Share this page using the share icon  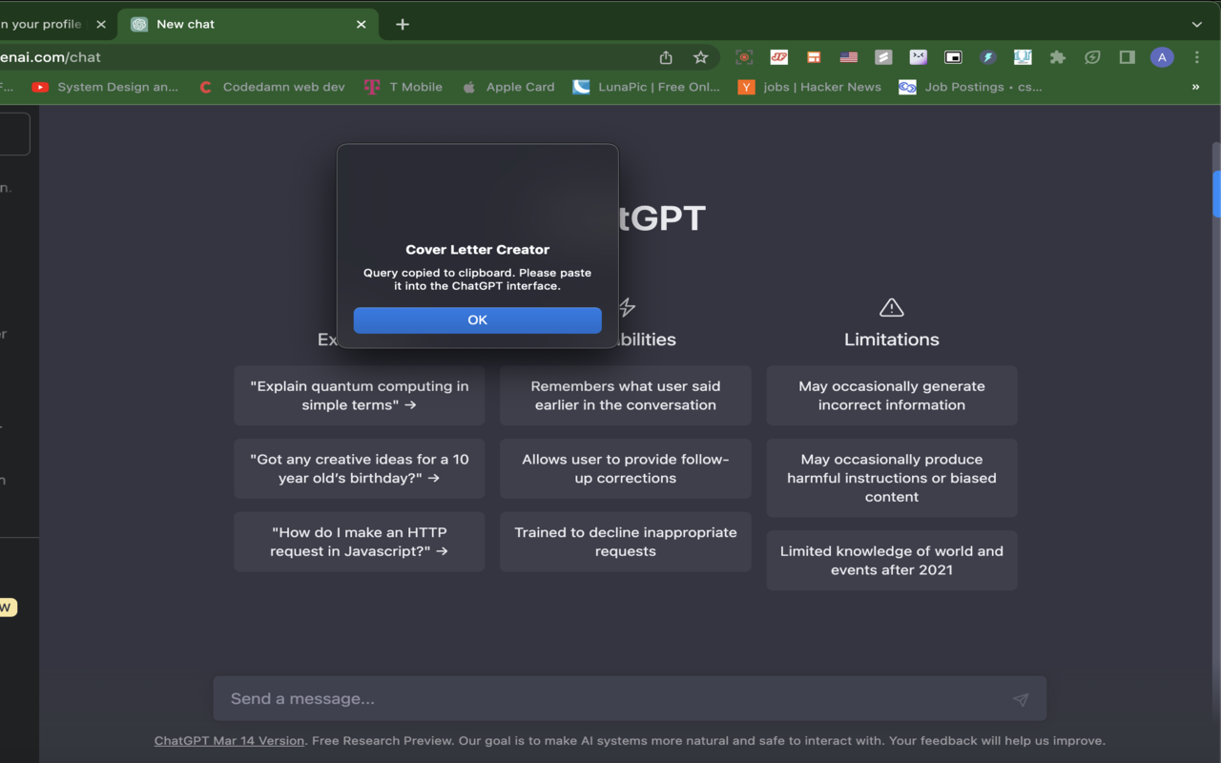tap(666, 57)
